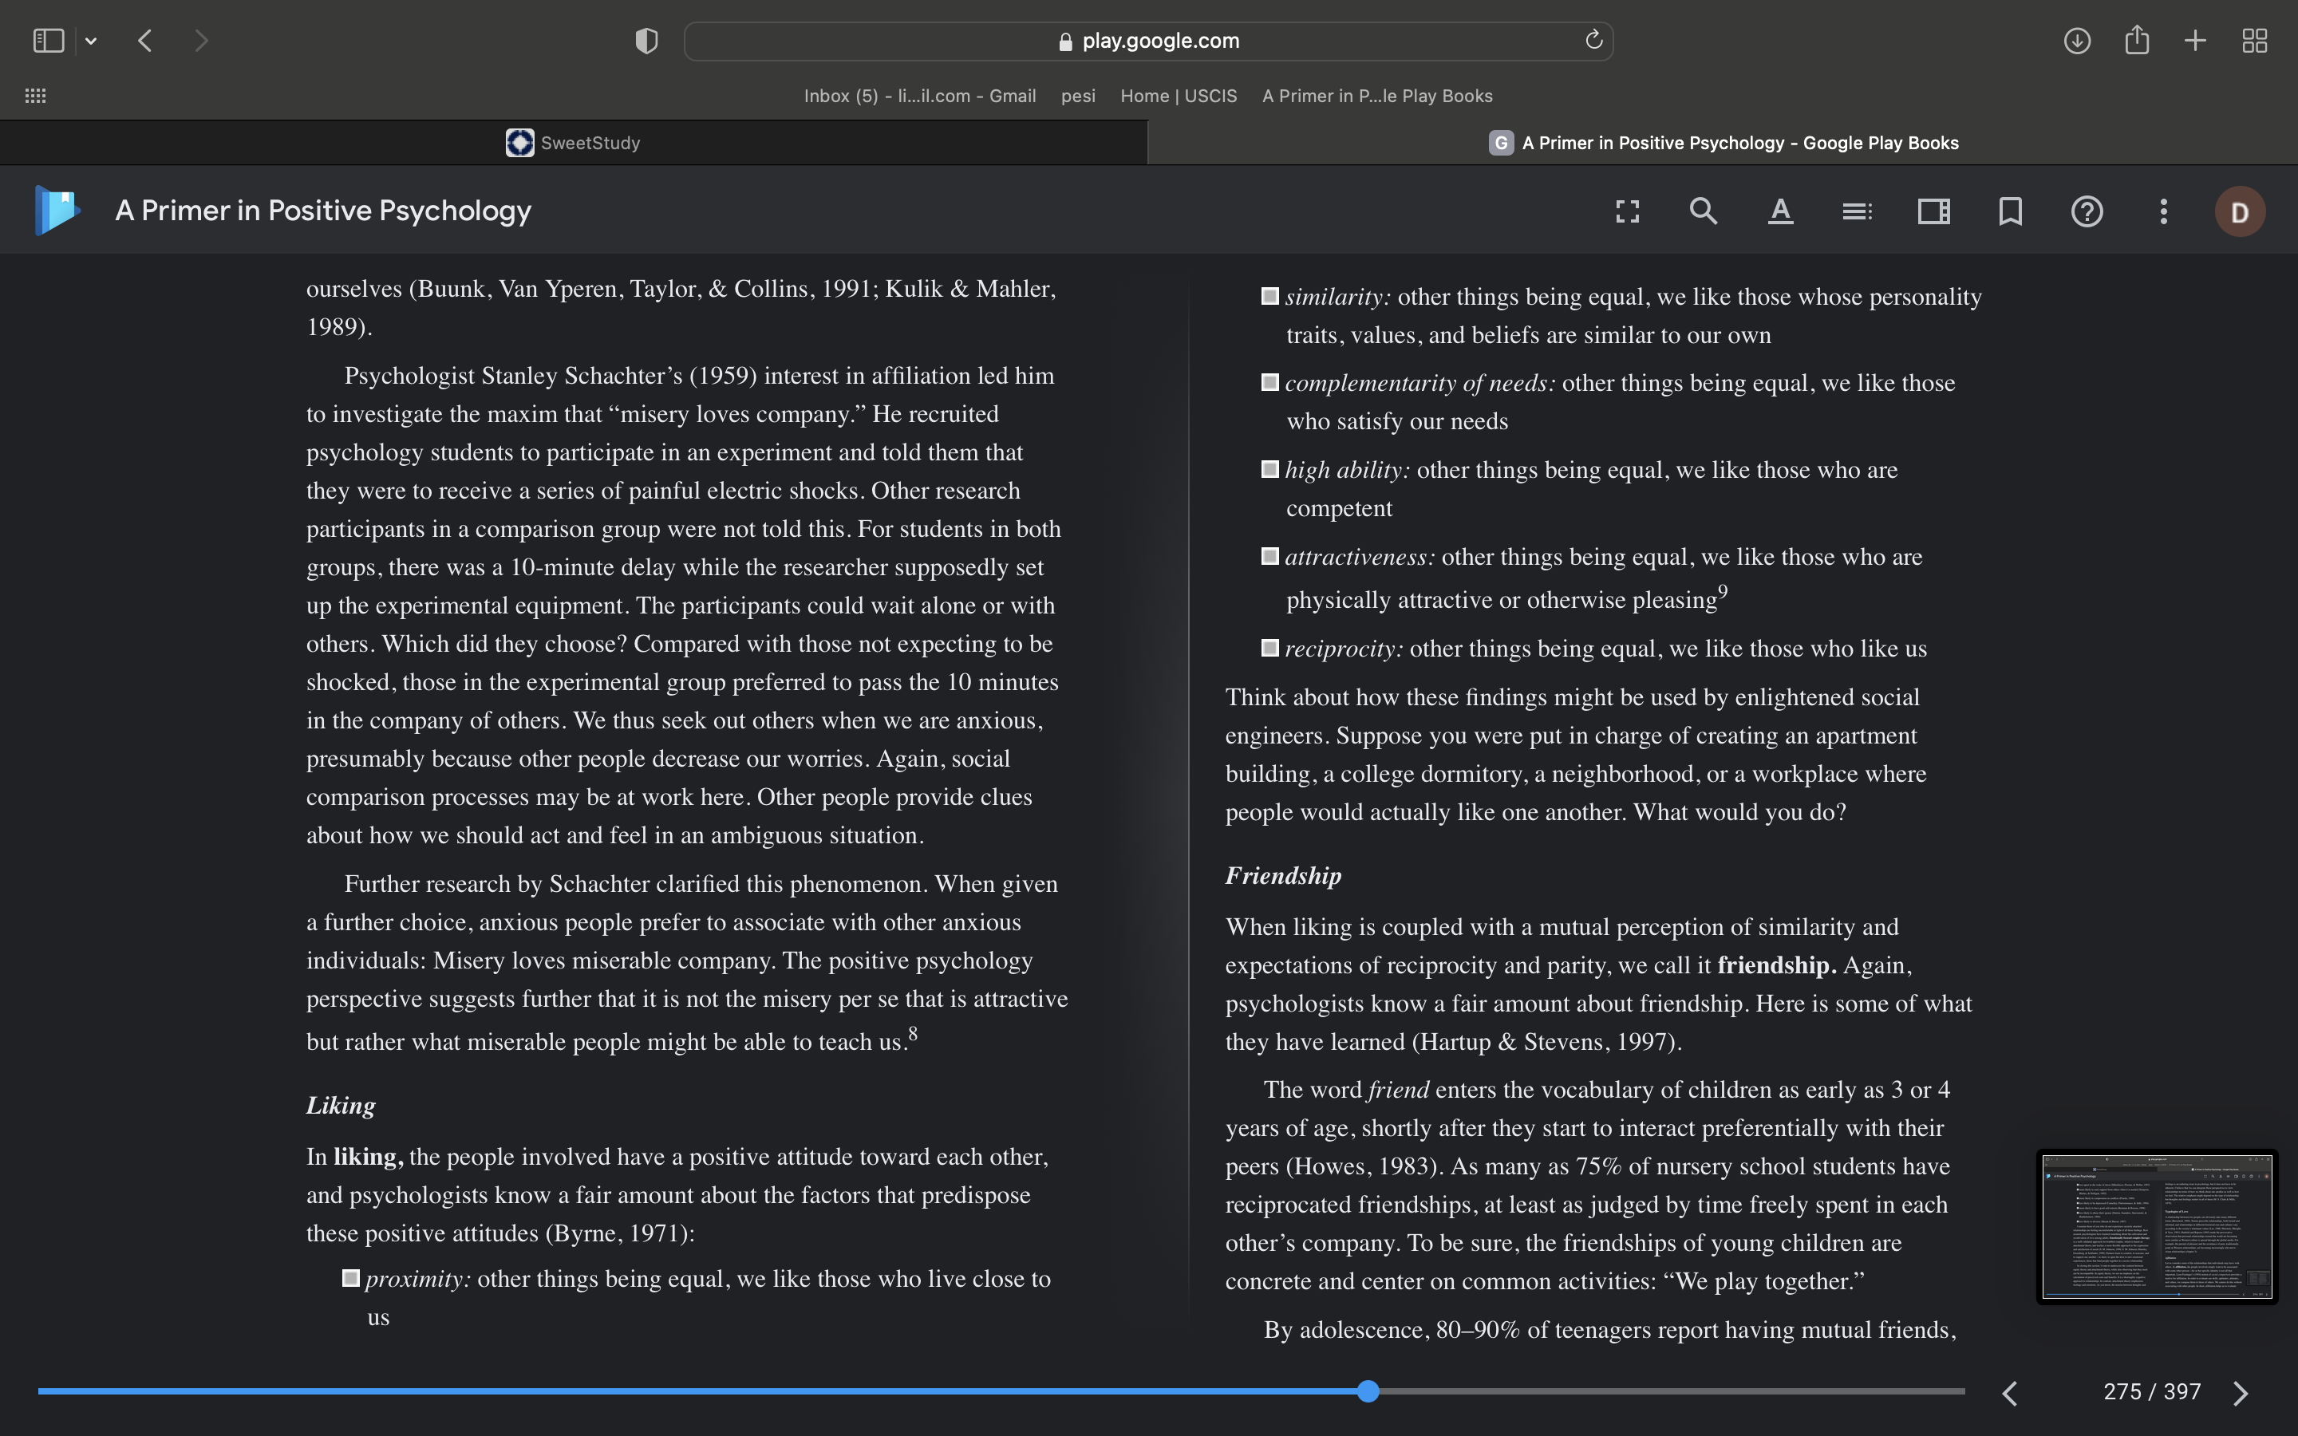This screenshot has height=1436, width=2298.
Task: Switch to the SweetStudy tab
Action: (574, 143)
